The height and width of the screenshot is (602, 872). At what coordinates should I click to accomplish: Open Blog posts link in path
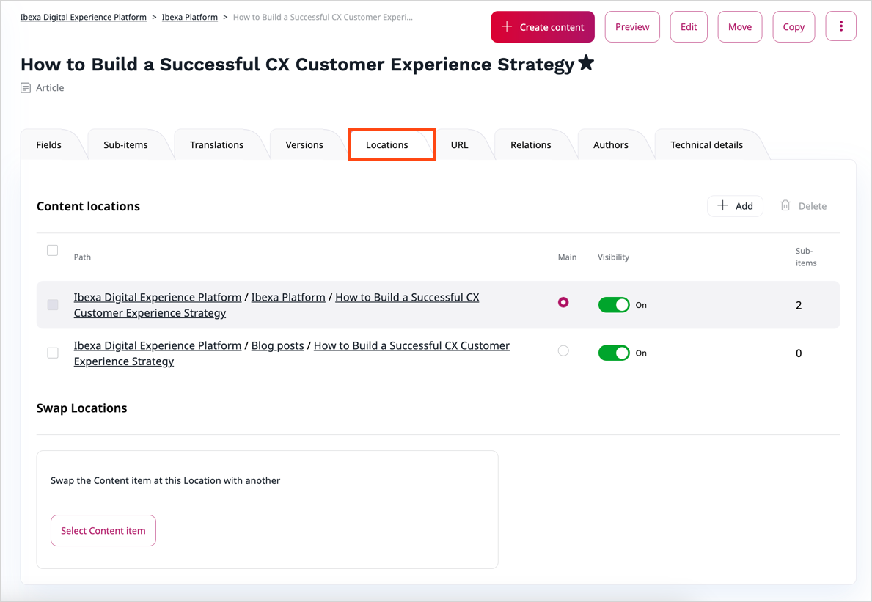coord(277,345)
